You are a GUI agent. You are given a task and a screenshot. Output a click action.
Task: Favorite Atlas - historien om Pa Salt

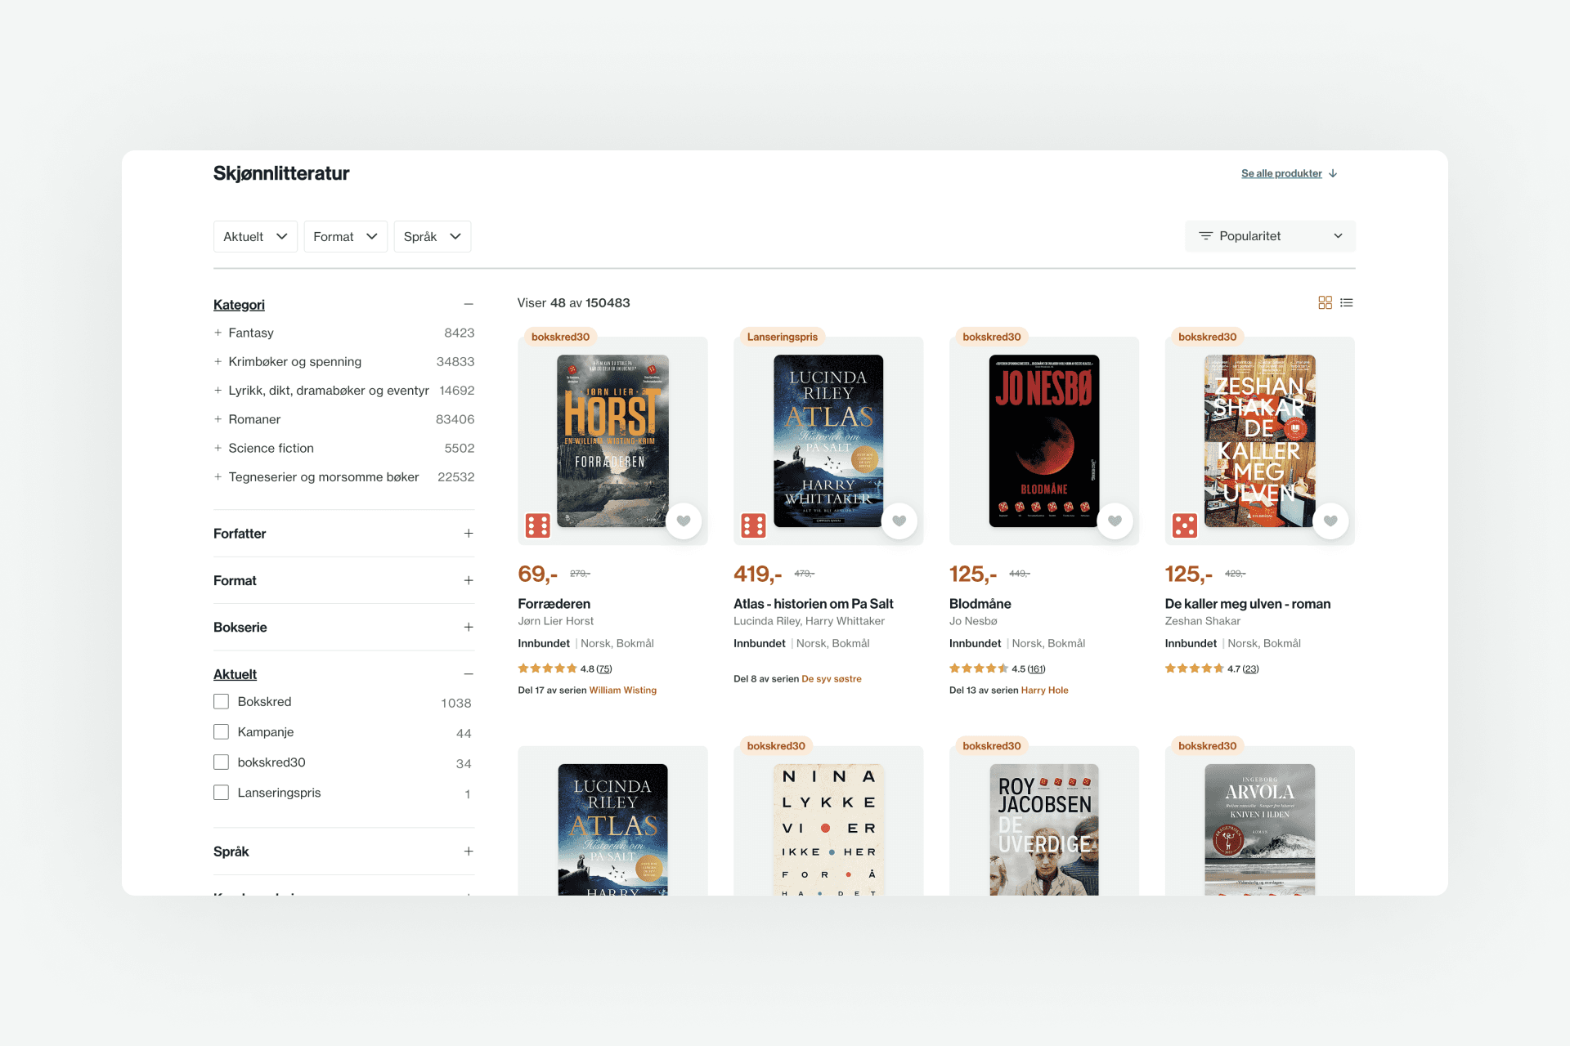899,521
